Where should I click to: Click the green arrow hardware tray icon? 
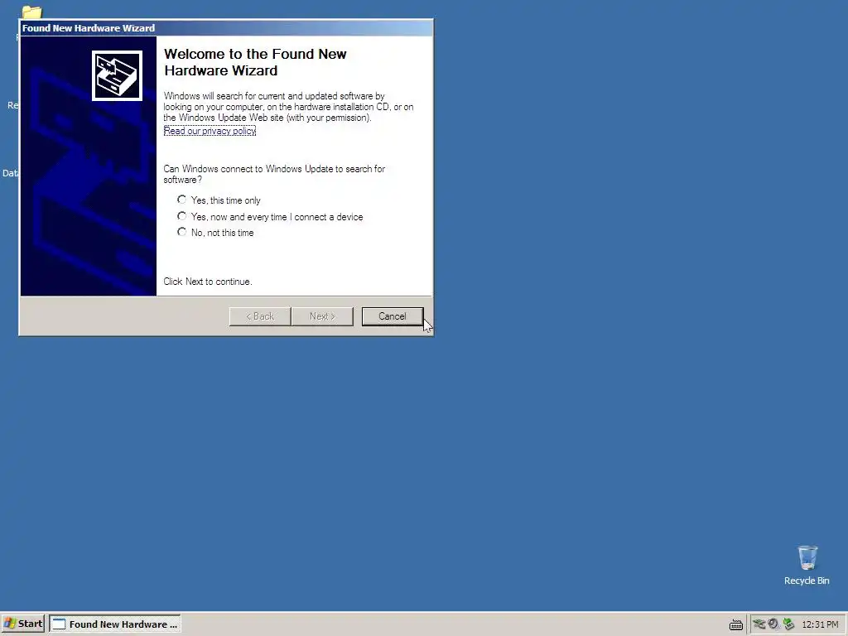(788, 624)
